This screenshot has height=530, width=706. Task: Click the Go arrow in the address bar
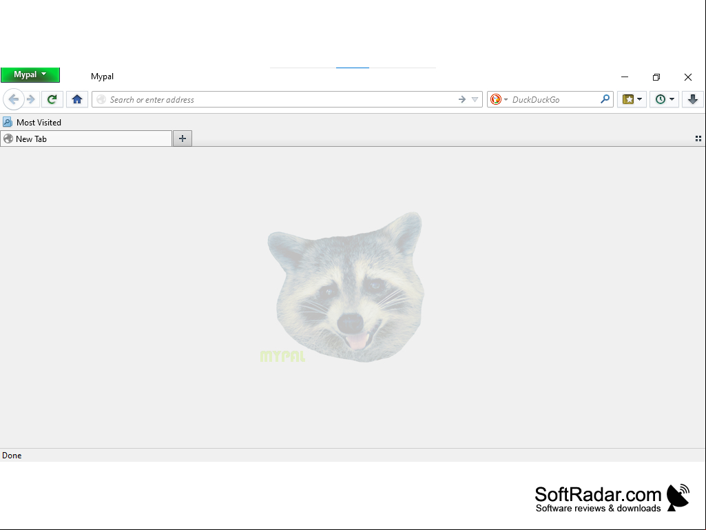[x=462, y=100]
